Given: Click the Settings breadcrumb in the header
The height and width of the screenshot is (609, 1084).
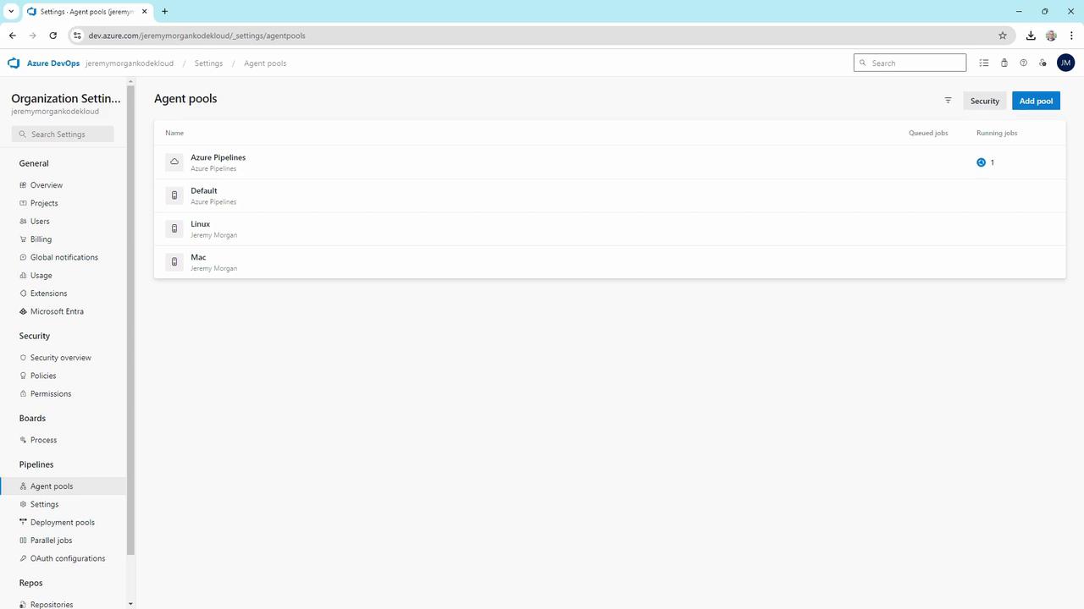Looking at the screenshot, I should tap(208, 63).
